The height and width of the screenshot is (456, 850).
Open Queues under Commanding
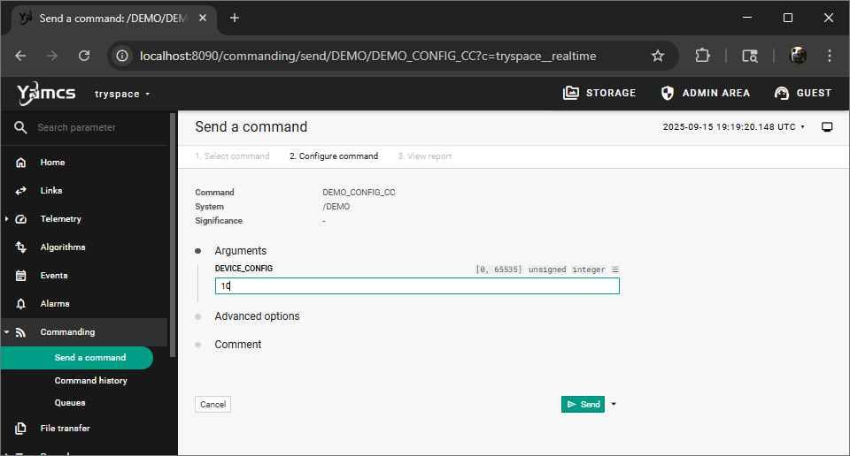tap(69, 402)
